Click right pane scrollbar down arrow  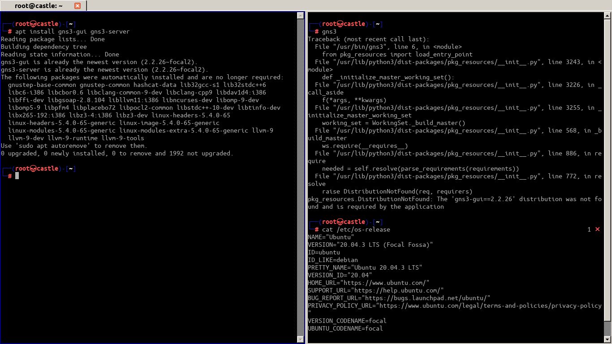608,339
